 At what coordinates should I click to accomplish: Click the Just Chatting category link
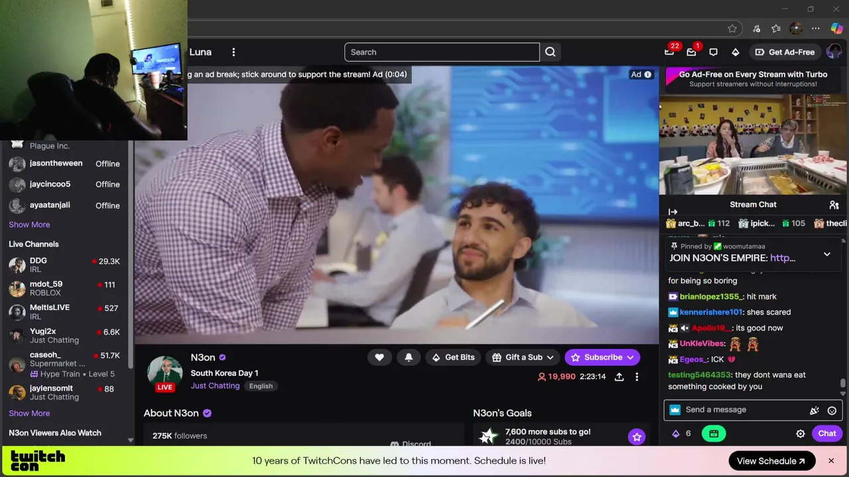(x=215, y=386)
